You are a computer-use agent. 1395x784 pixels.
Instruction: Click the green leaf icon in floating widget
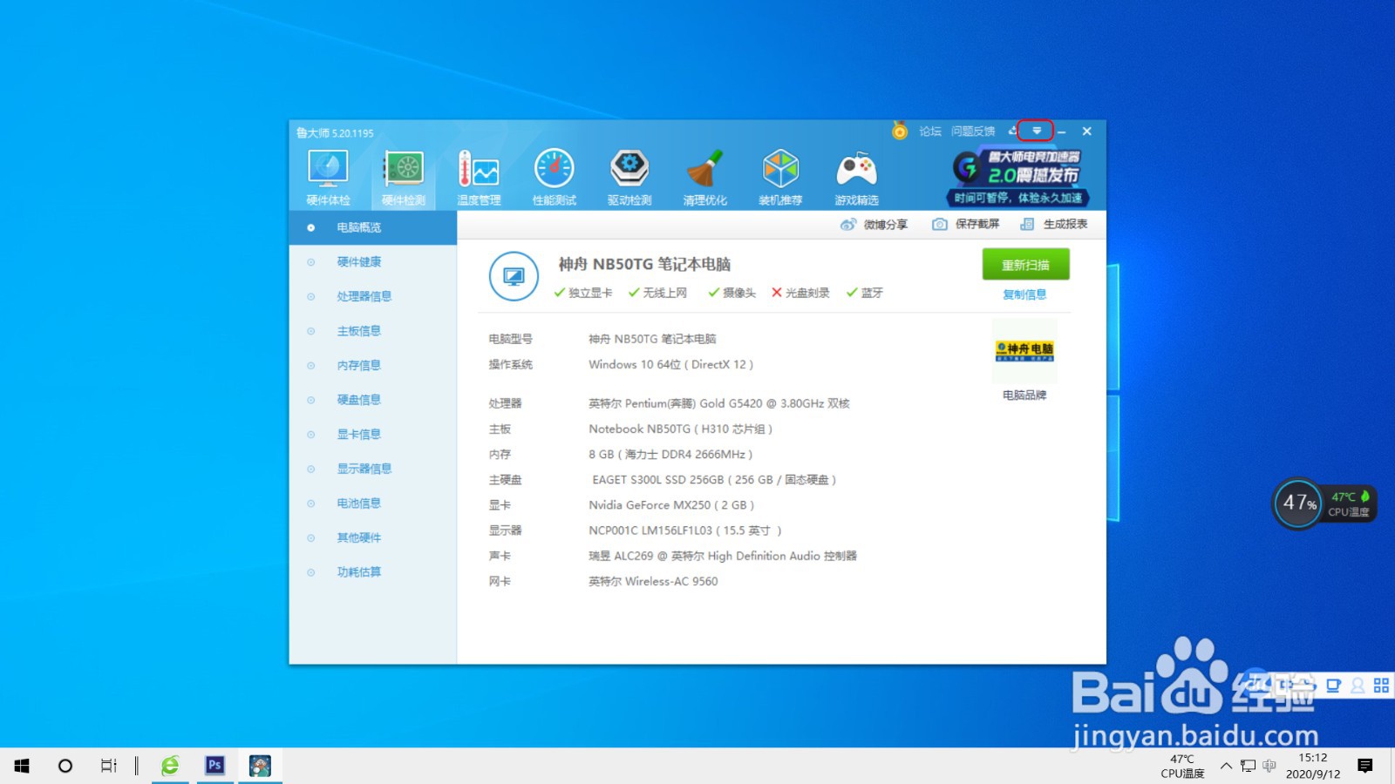click(1364, 496)
